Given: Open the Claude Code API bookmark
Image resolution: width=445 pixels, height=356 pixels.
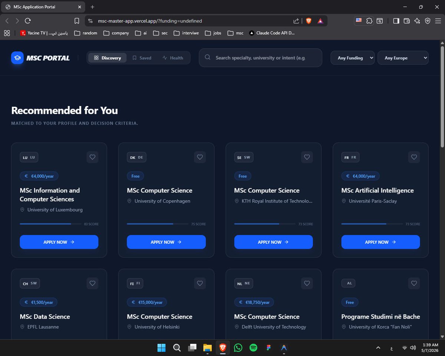Looking at the screenshot, I should pyautogui.click(x=272, y=33).
